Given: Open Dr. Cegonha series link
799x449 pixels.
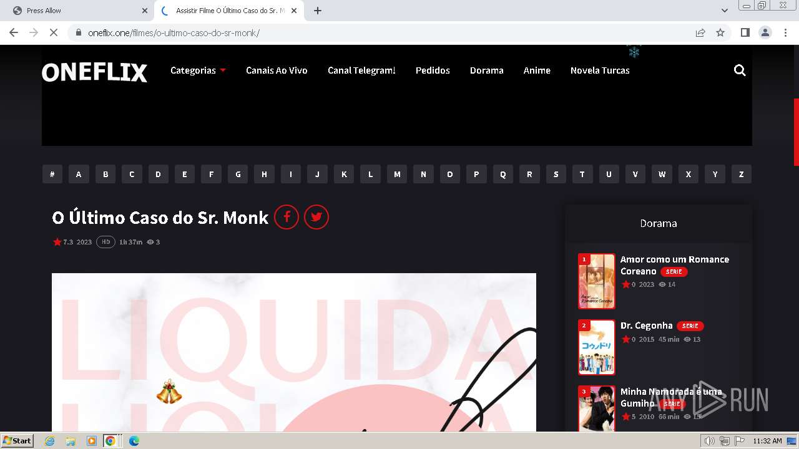Looking at the screenshot, I should 646,326.
